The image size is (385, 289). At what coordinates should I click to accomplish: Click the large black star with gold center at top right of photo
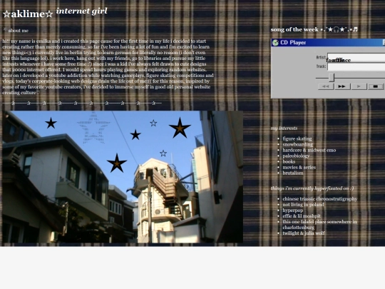click(x=180, y=128)
